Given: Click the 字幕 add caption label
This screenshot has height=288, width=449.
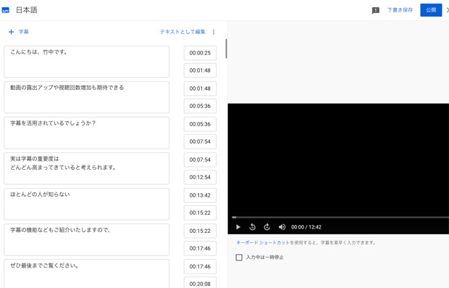Looking at the screenshot, I should pos(23,32).
